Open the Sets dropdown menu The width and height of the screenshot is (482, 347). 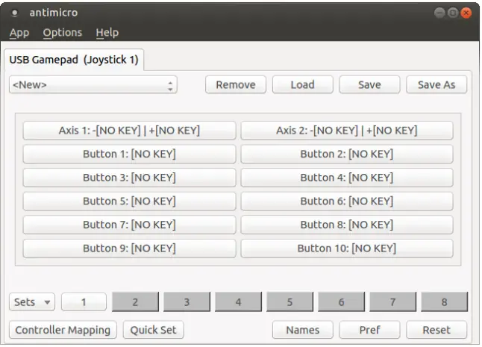[32, 302]
